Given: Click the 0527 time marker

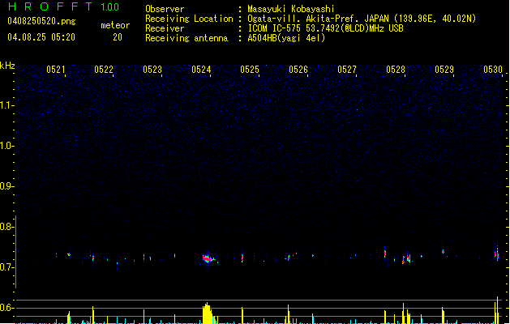Looking at the screenshot, I should tap(347, 70).
